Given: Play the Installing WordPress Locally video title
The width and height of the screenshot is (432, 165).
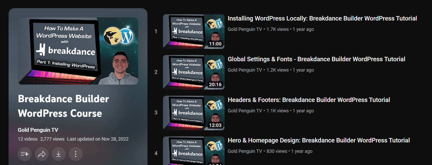Looking at the screenshot, I should (322, 18).
